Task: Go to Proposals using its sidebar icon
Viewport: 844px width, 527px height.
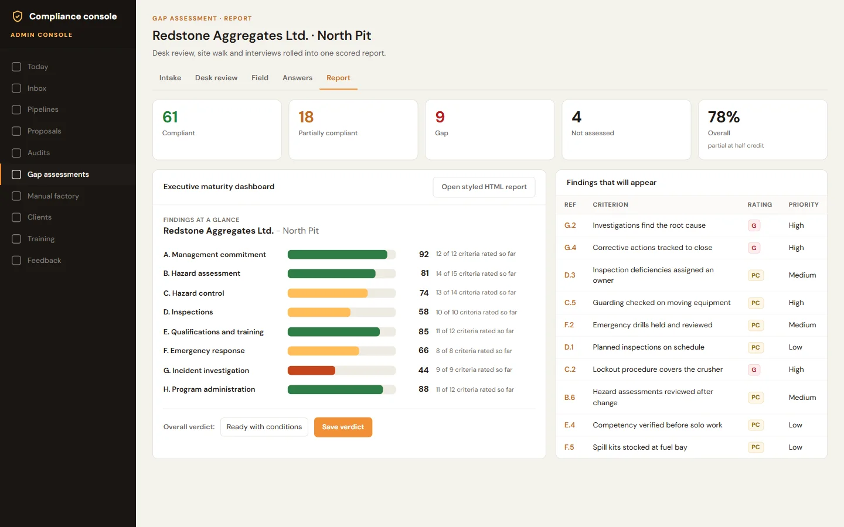Action: (16, 131)
